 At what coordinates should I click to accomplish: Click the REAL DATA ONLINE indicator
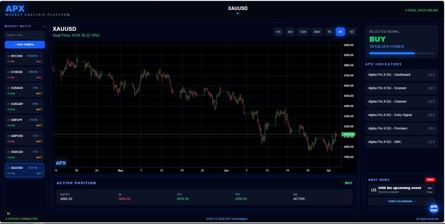[x=422, y=10]
